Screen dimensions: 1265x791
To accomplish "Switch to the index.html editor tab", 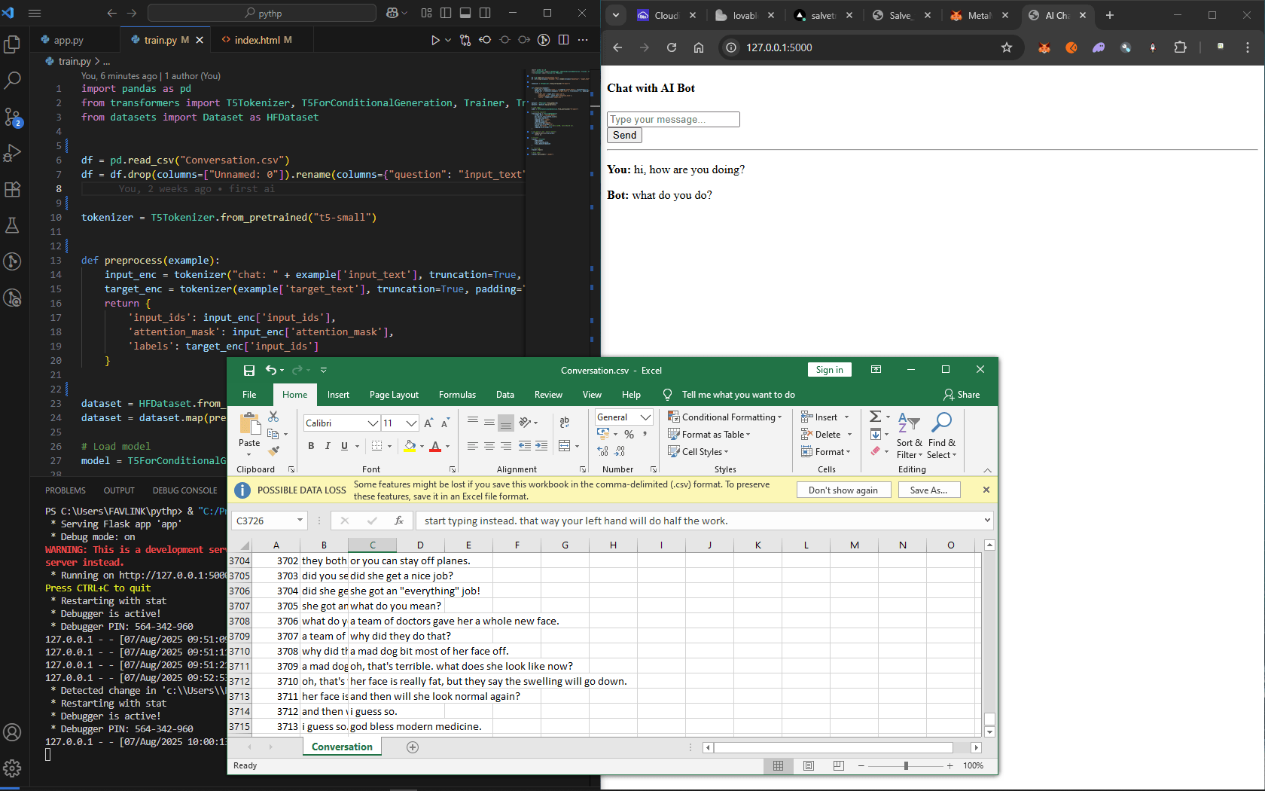I will tap(257, 40).
